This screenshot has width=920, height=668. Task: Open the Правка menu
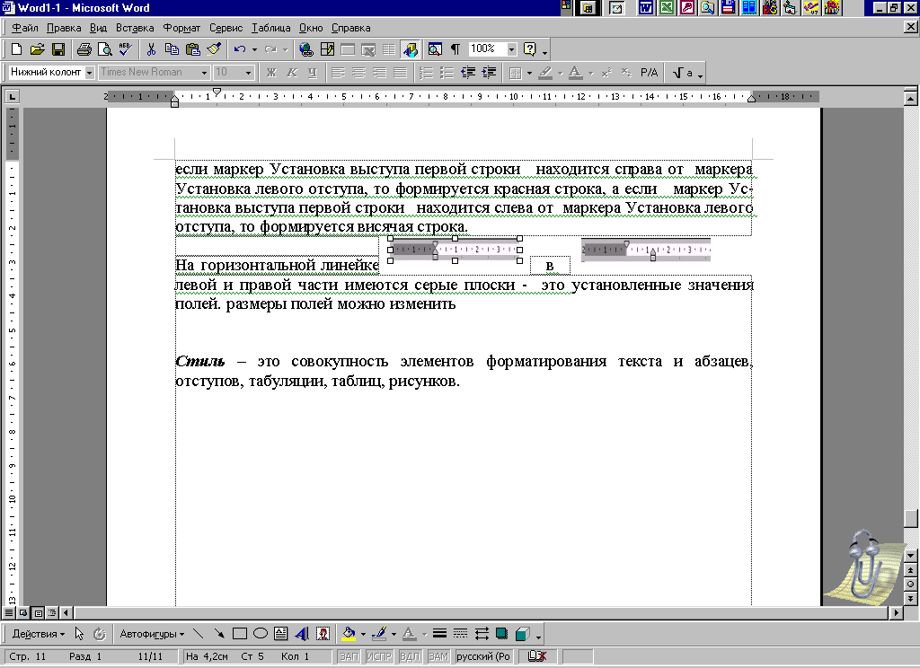coord(64,28)
